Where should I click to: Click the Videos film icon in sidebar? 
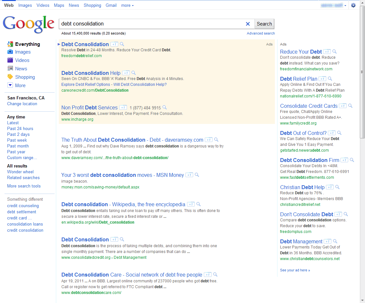tap(10, 60)
